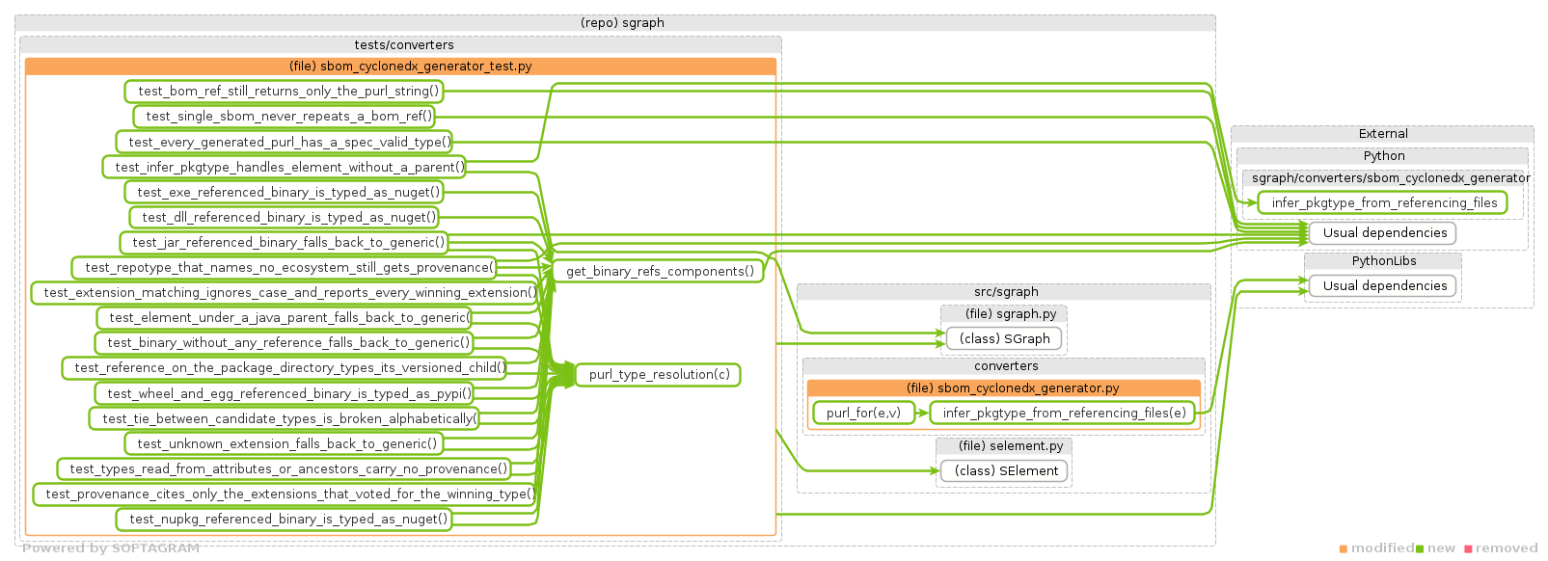Screen dimensions: 1548x561
Task: Select test_bom_ref_still_returns_only_the_purl_string() node
Action: 284,92
